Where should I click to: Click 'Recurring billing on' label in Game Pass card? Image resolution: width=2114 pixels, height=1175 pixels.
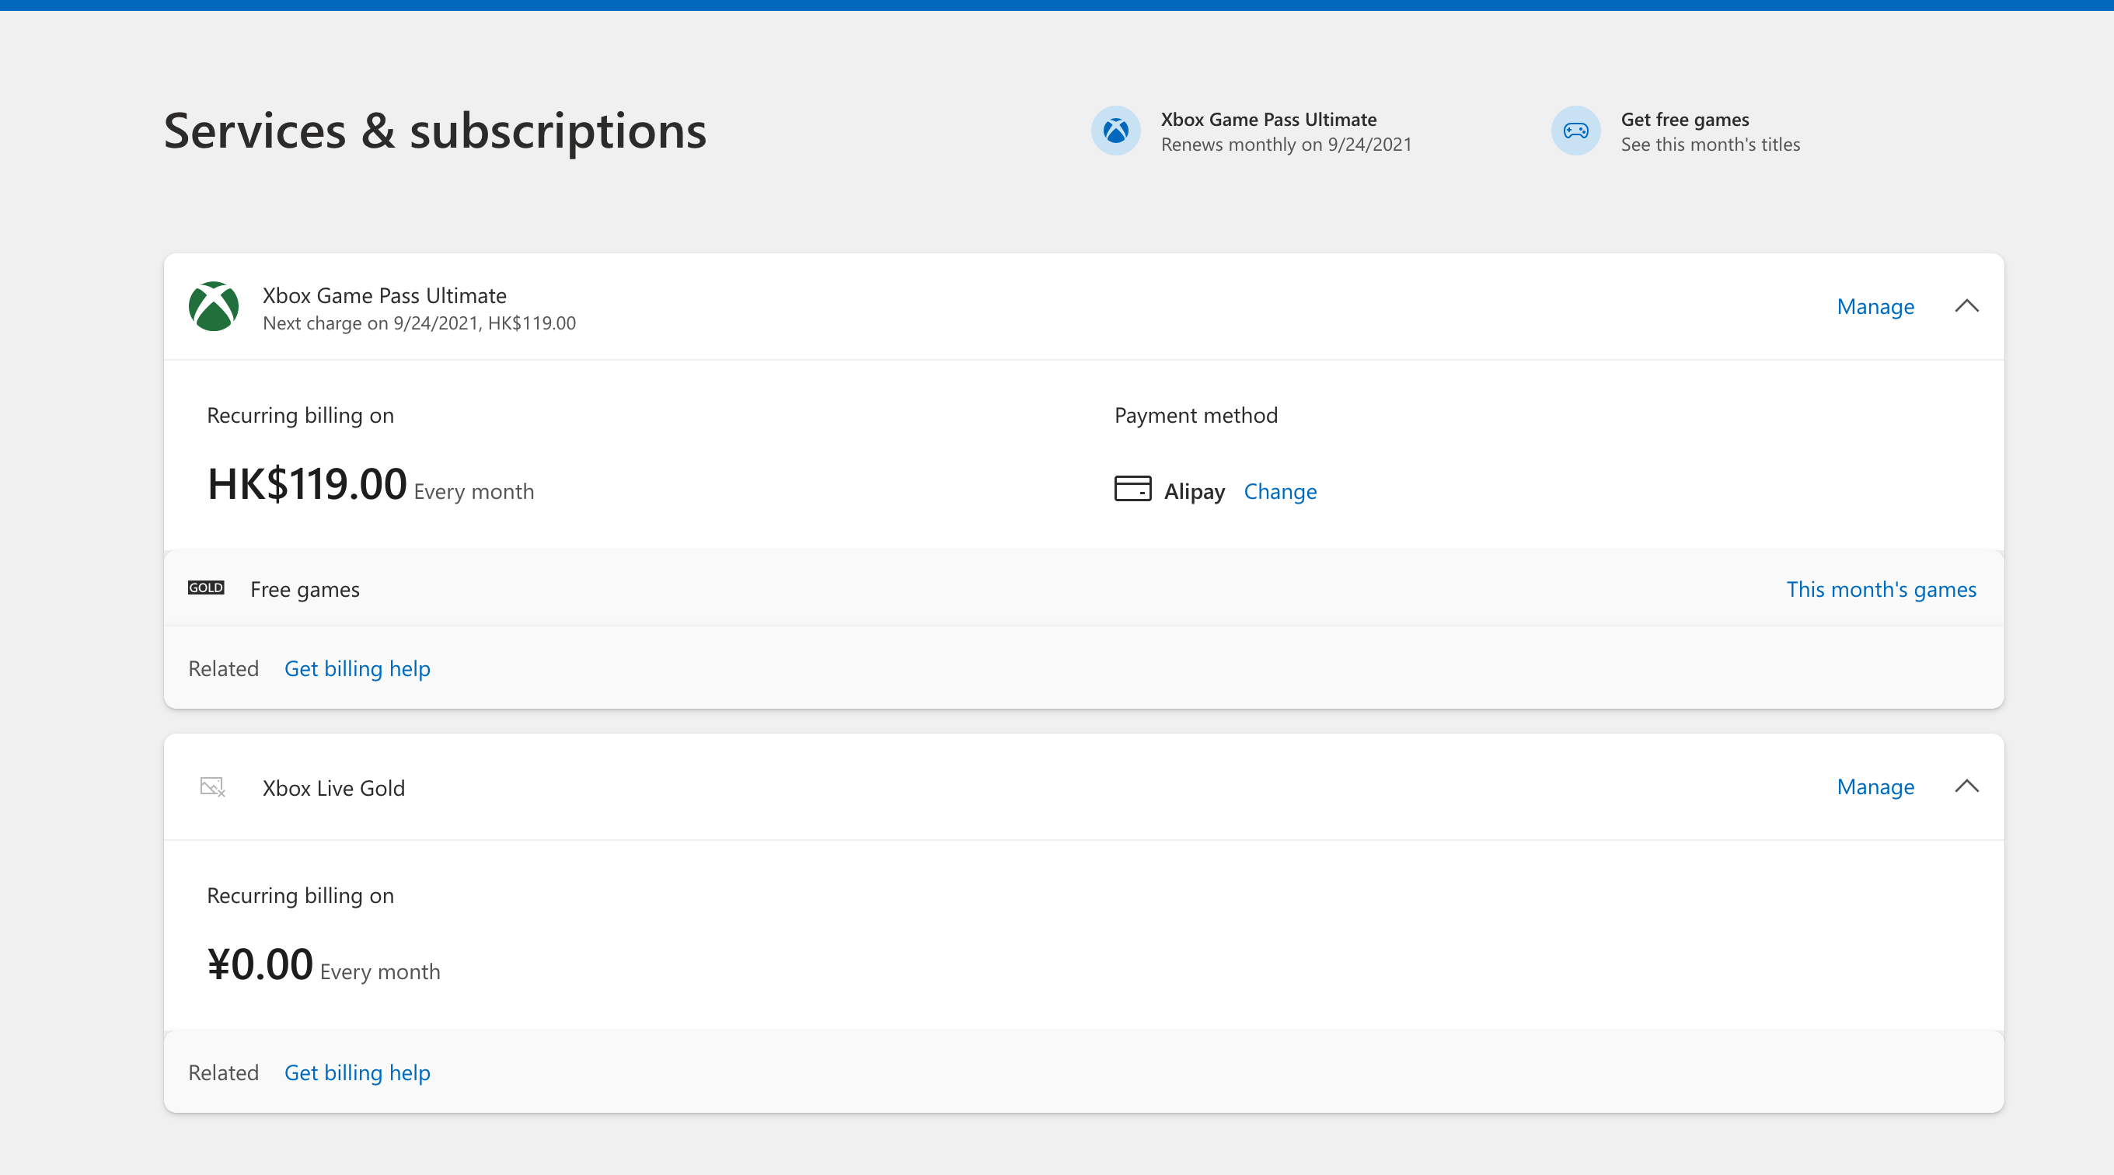tap(300, 415)
